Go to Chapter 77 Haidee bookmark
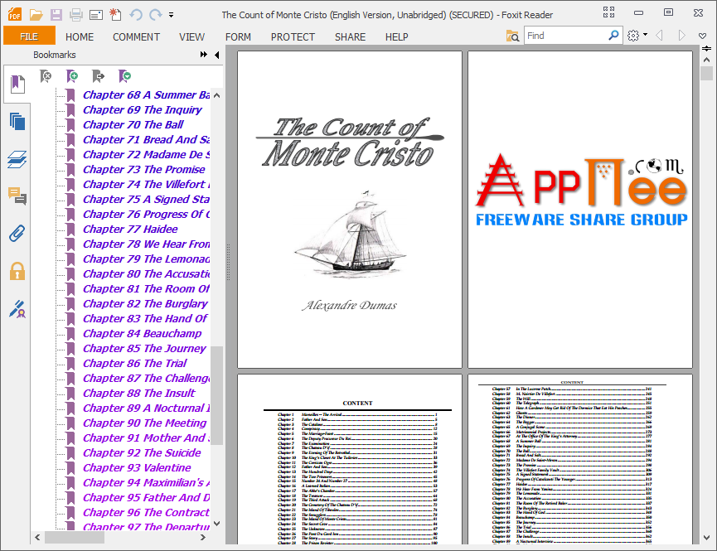Viewport: 717px width, 551px height. point(130,229)
